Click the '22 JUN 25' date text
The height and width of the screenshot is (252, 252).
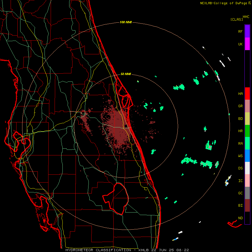162,250
